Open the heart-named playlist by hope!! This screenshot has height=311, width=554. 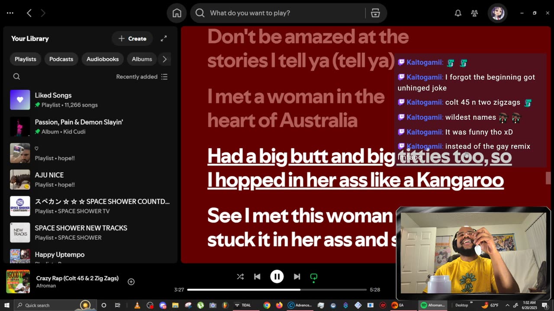coord(90,153)
